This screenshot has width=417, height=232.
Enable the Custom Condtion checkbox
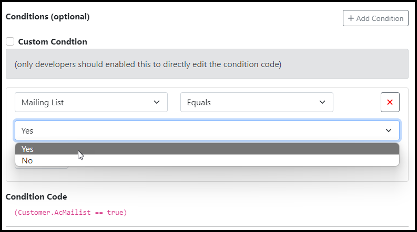pyautogui.click(x=10, y=41)
